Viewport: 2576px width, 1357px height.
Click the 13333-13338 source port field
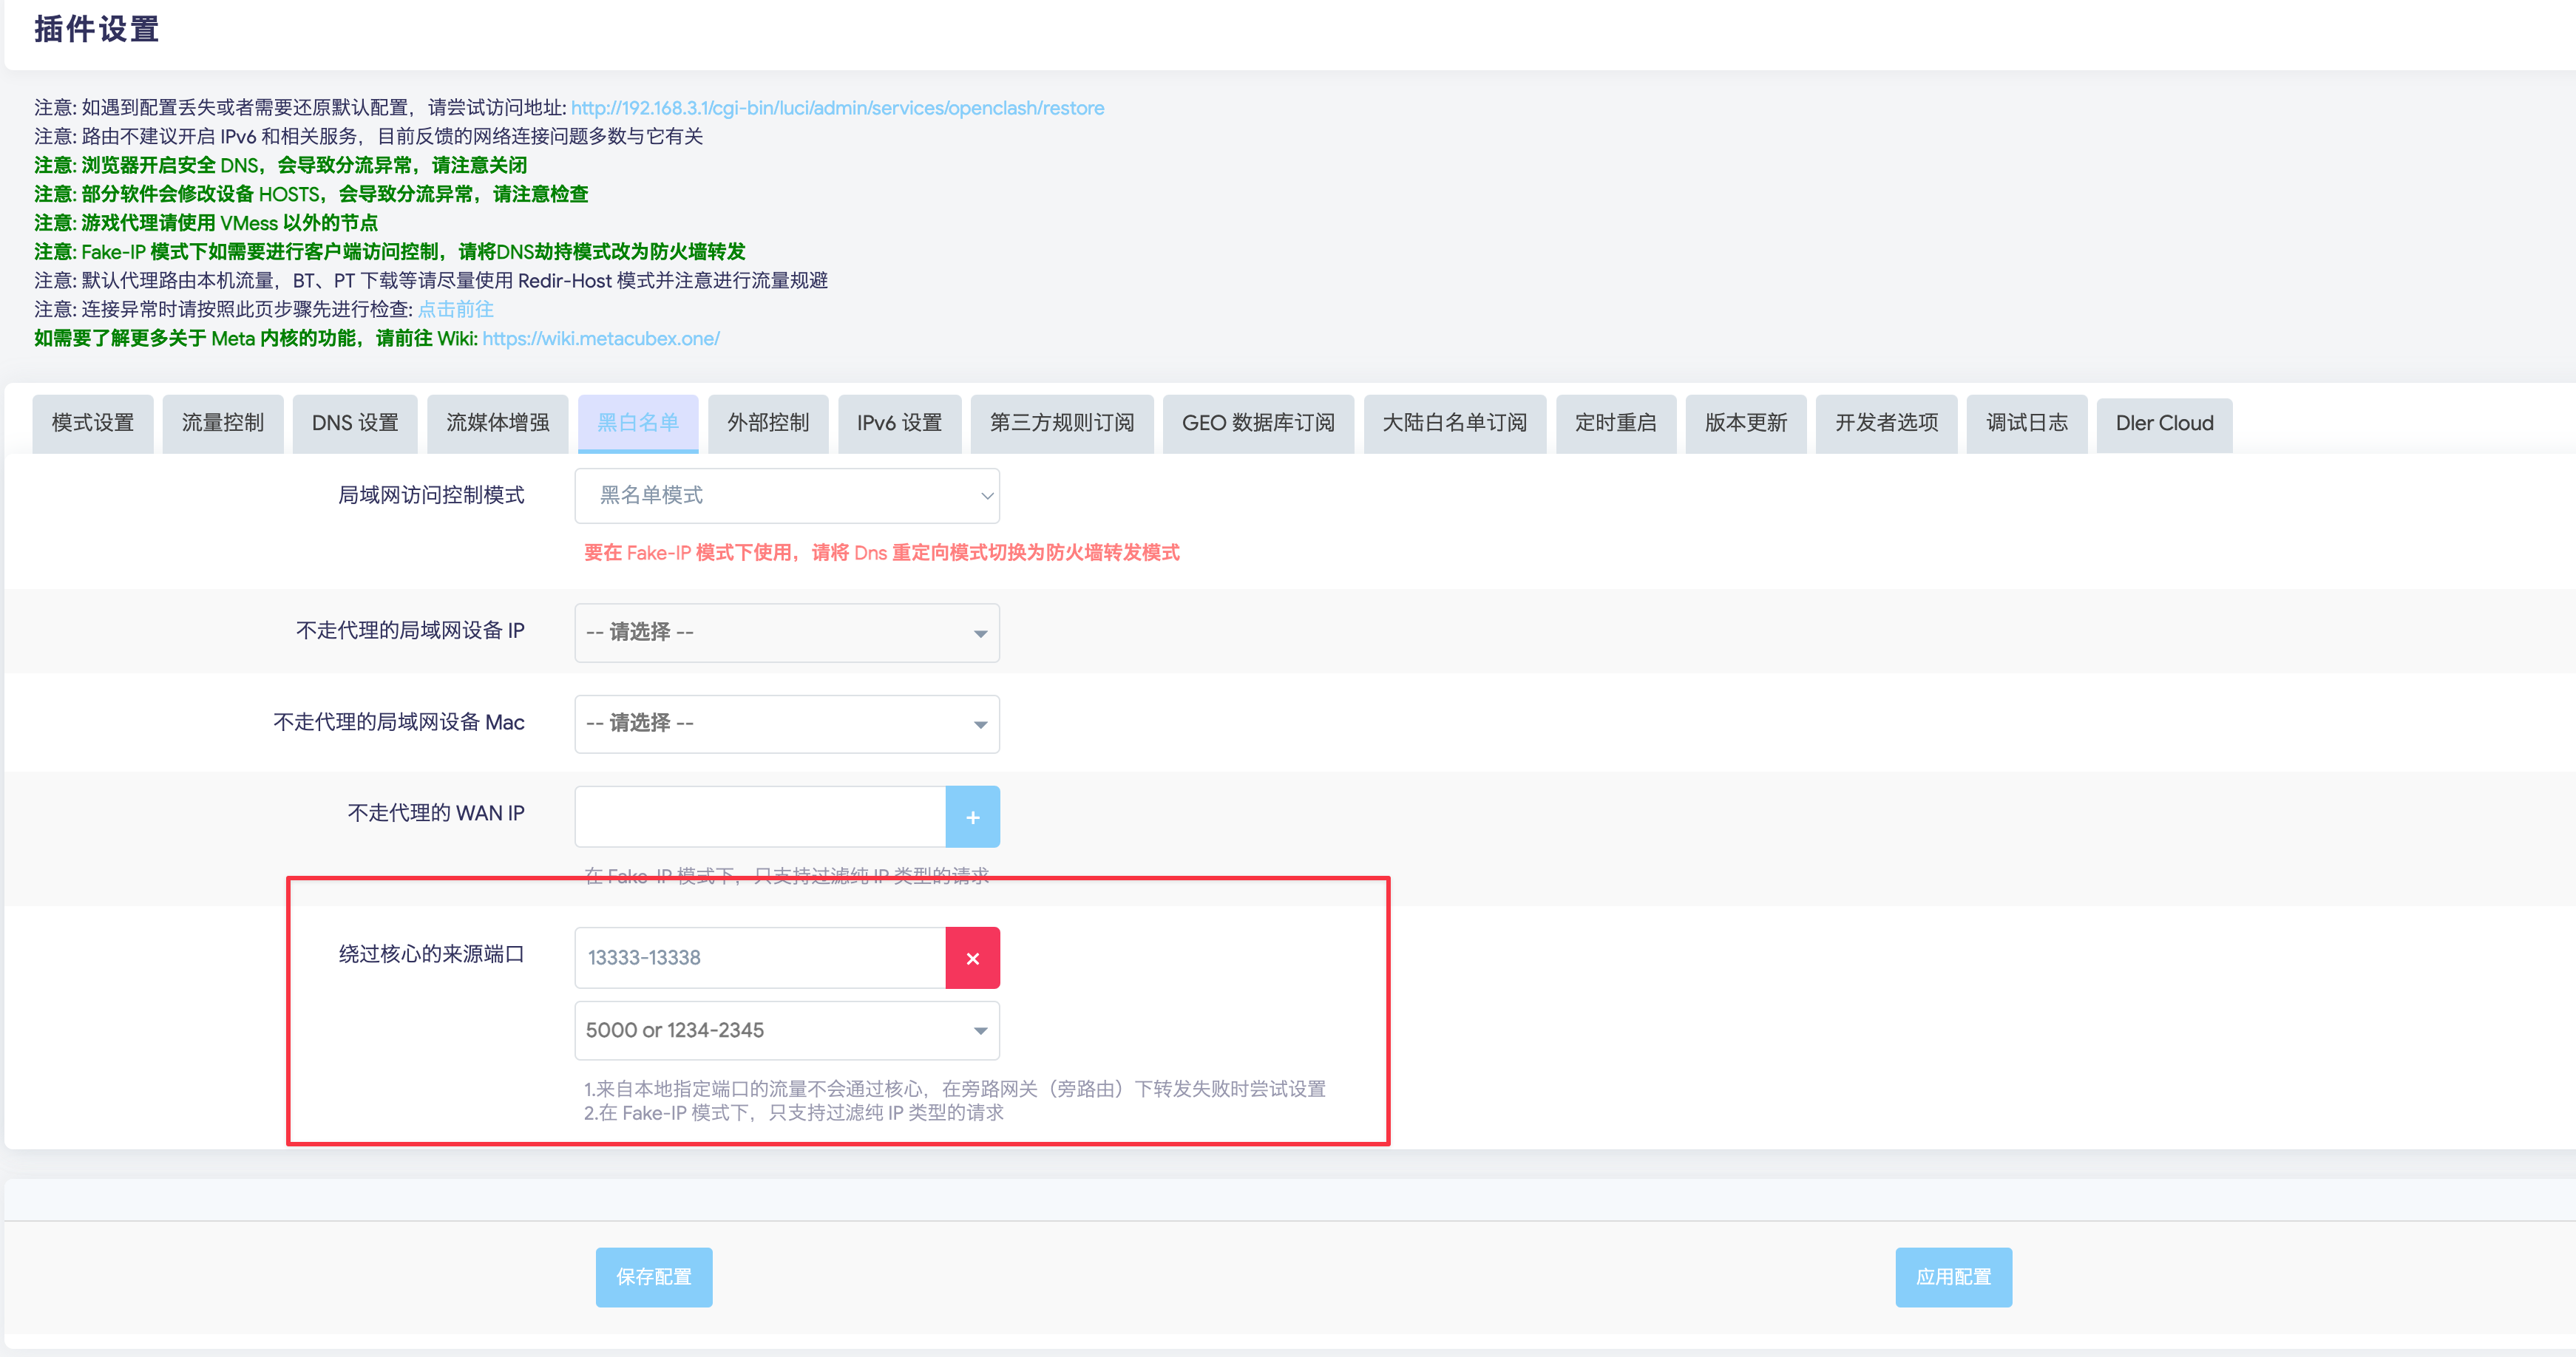pyautogui.click(x=760, y=959)
